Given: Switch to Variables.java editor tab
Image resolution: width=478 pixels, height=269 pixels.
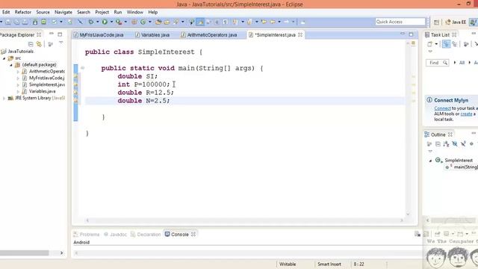Looking at the screenshot, I should (152, 35).
